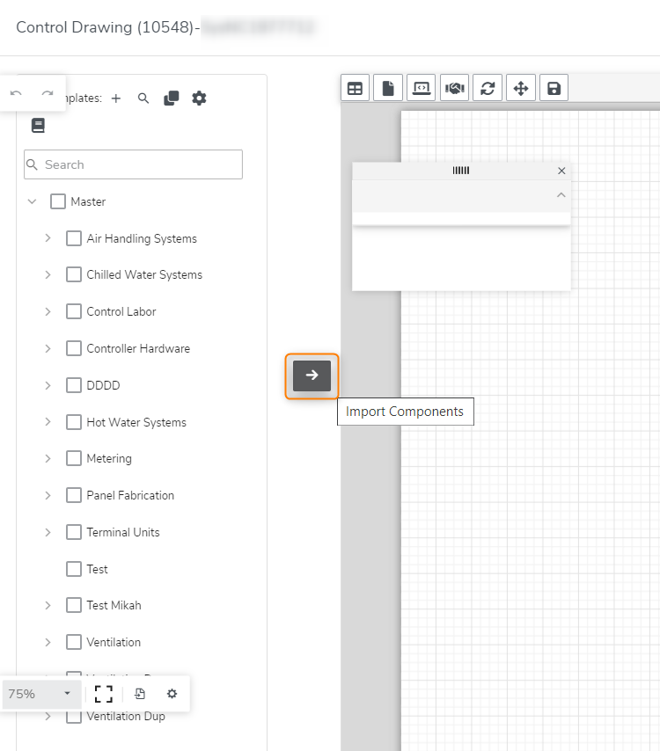Expand Controller Hardware node
The width and height of the screenshot is (660, 751).
coord(48,348)
